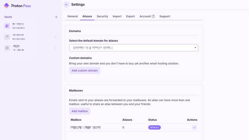
Task: Expand the default alias domain dropdown
Action: pos(133,48)
